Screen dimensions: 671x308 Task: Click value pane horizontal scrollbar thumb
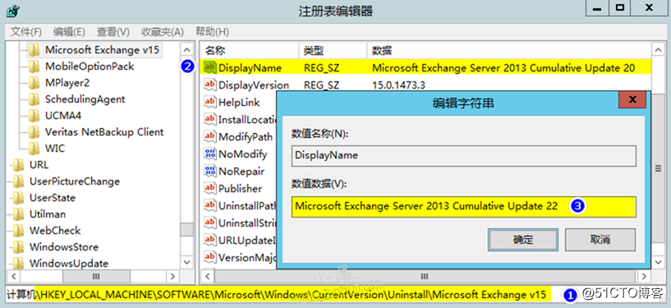tap(424, 276)
